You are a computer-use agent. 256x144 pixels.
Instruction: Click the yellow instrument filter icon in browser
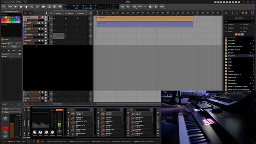click(x=236, y=34)
